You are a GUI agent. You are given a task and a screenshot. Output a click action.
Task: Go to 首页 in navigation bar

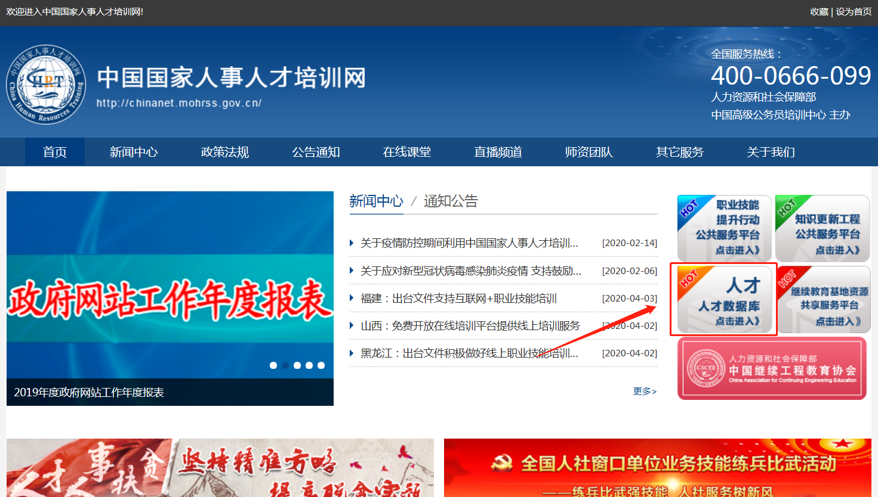point(55,152)
